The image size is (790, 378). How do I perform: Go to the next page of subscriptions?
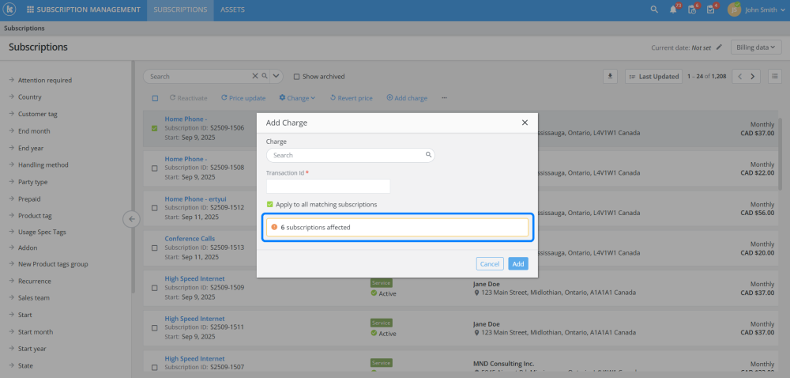(x=753, y=77)
